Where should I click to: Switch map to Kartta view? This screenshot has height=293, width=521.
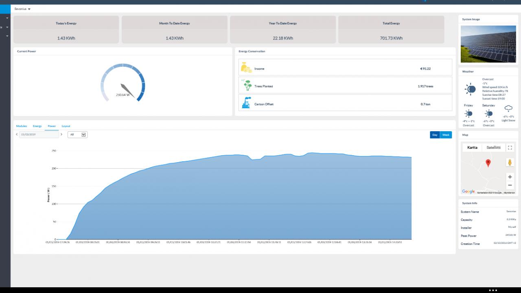coord(472,148)
